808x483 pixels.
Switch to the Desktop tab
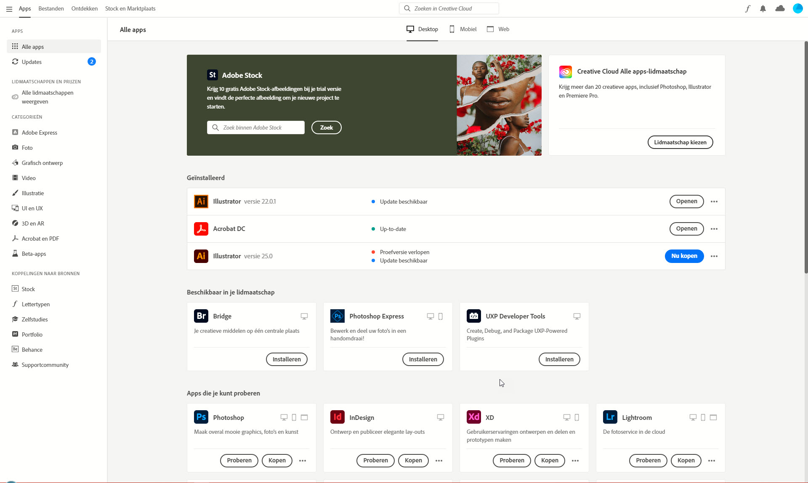(422, 29)
